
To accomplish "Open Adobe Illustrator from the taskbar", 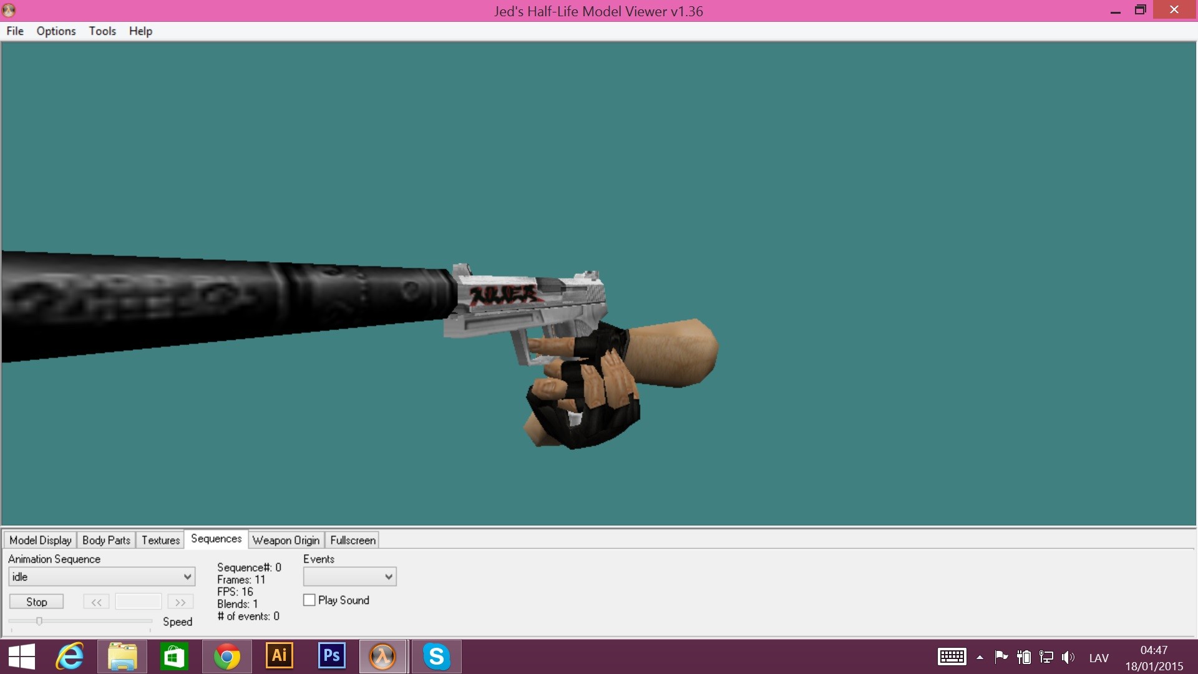I will tap(279, 657).
